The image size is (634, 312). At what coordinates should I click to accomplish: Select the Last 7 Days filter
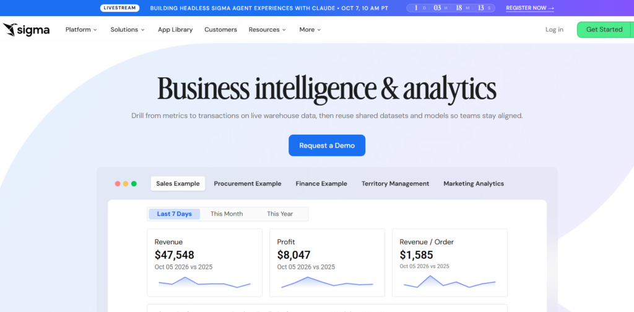(174, 214)
